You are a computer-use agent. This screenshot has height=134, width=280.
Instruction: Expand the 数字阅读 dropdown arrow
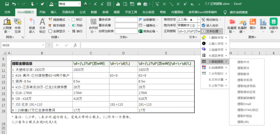coord(68,25)
